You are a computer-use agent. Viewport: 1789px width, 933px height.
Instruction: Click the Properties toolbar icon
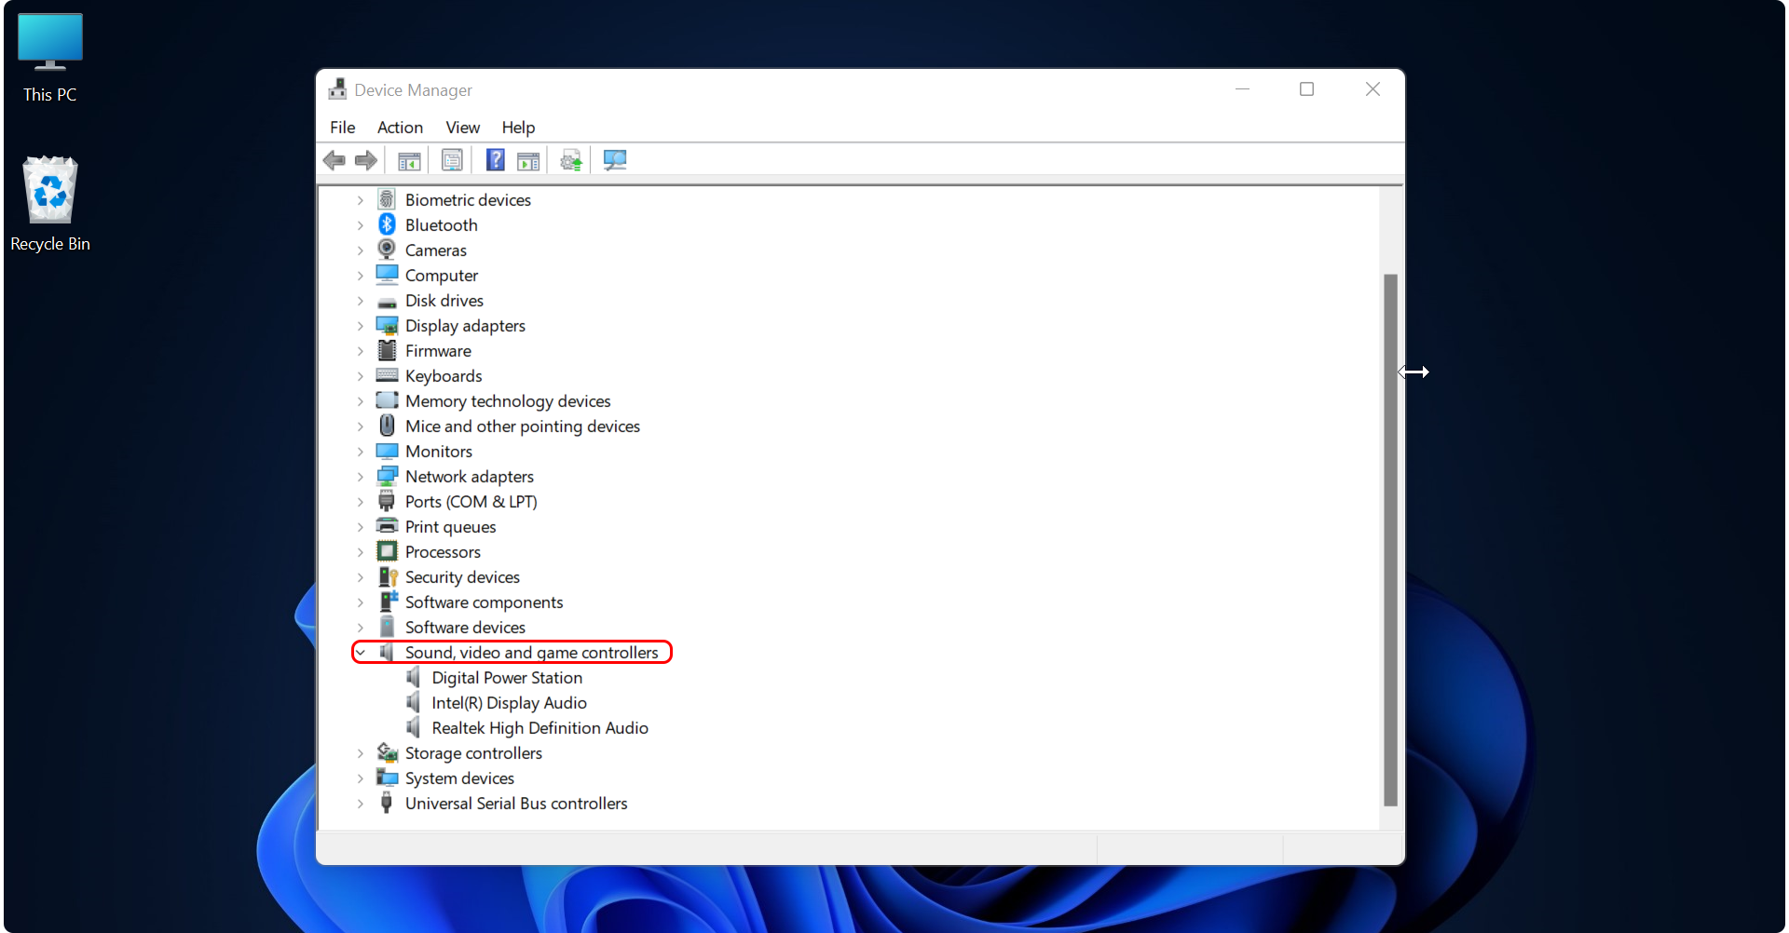(x=452, y=160)
